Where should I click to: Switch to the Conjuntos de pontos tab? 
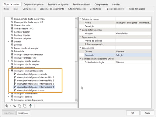coord(34,5)
